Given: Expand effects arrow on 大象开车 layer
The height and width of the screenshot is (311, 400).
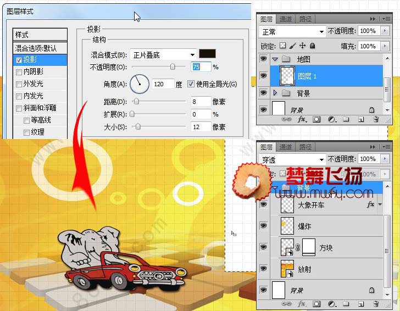Looking at the screenshot, I should [x=380, y=204].
